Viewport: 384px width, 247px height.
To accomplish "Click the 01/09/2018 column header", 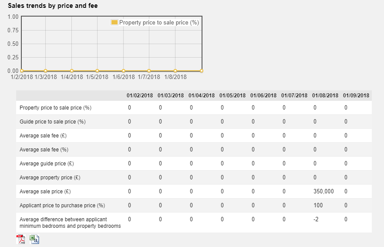I will [356, 96].
